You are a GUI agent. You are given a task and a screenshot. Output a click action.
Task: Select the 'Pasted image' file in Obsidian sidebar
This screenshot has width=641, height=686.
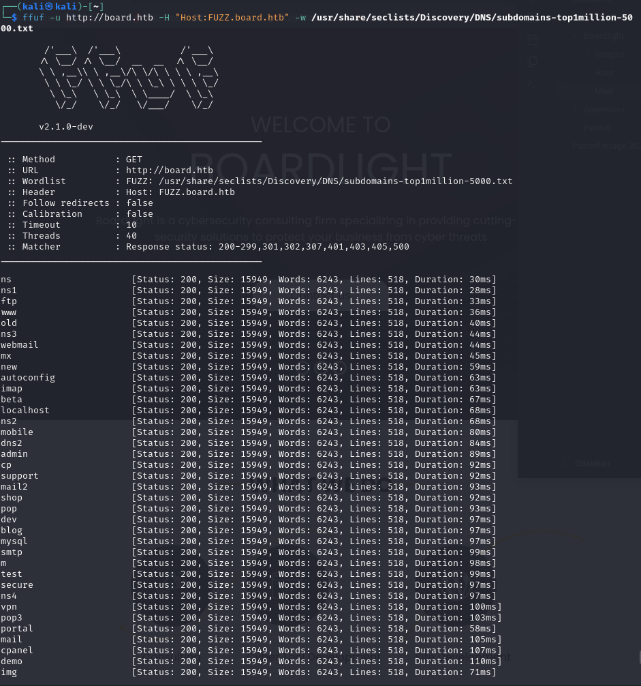pyautogui.click(x=606, y=146)
